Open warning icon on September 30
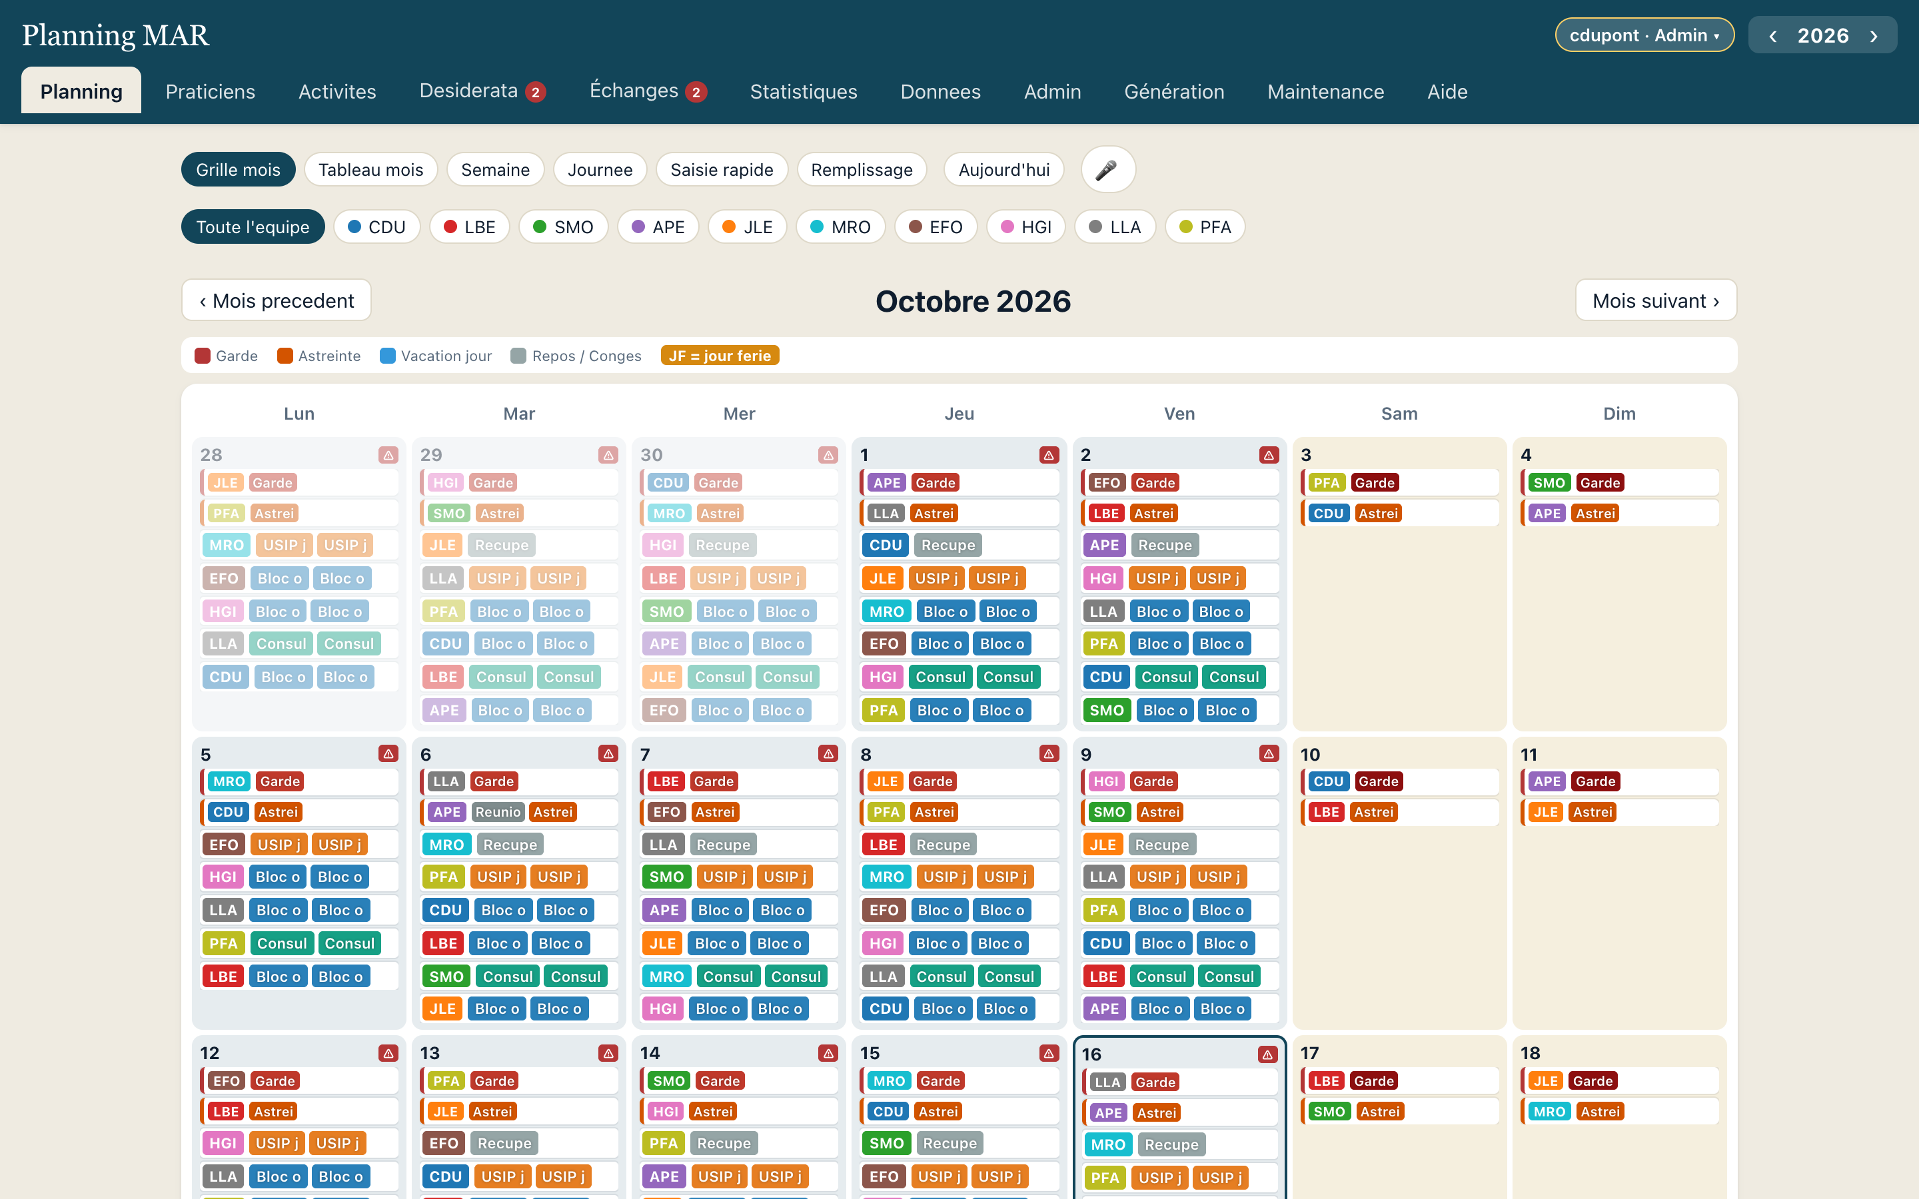Screen dimensions: 1919x1199 pyautogui.click(x=828, y=455)
